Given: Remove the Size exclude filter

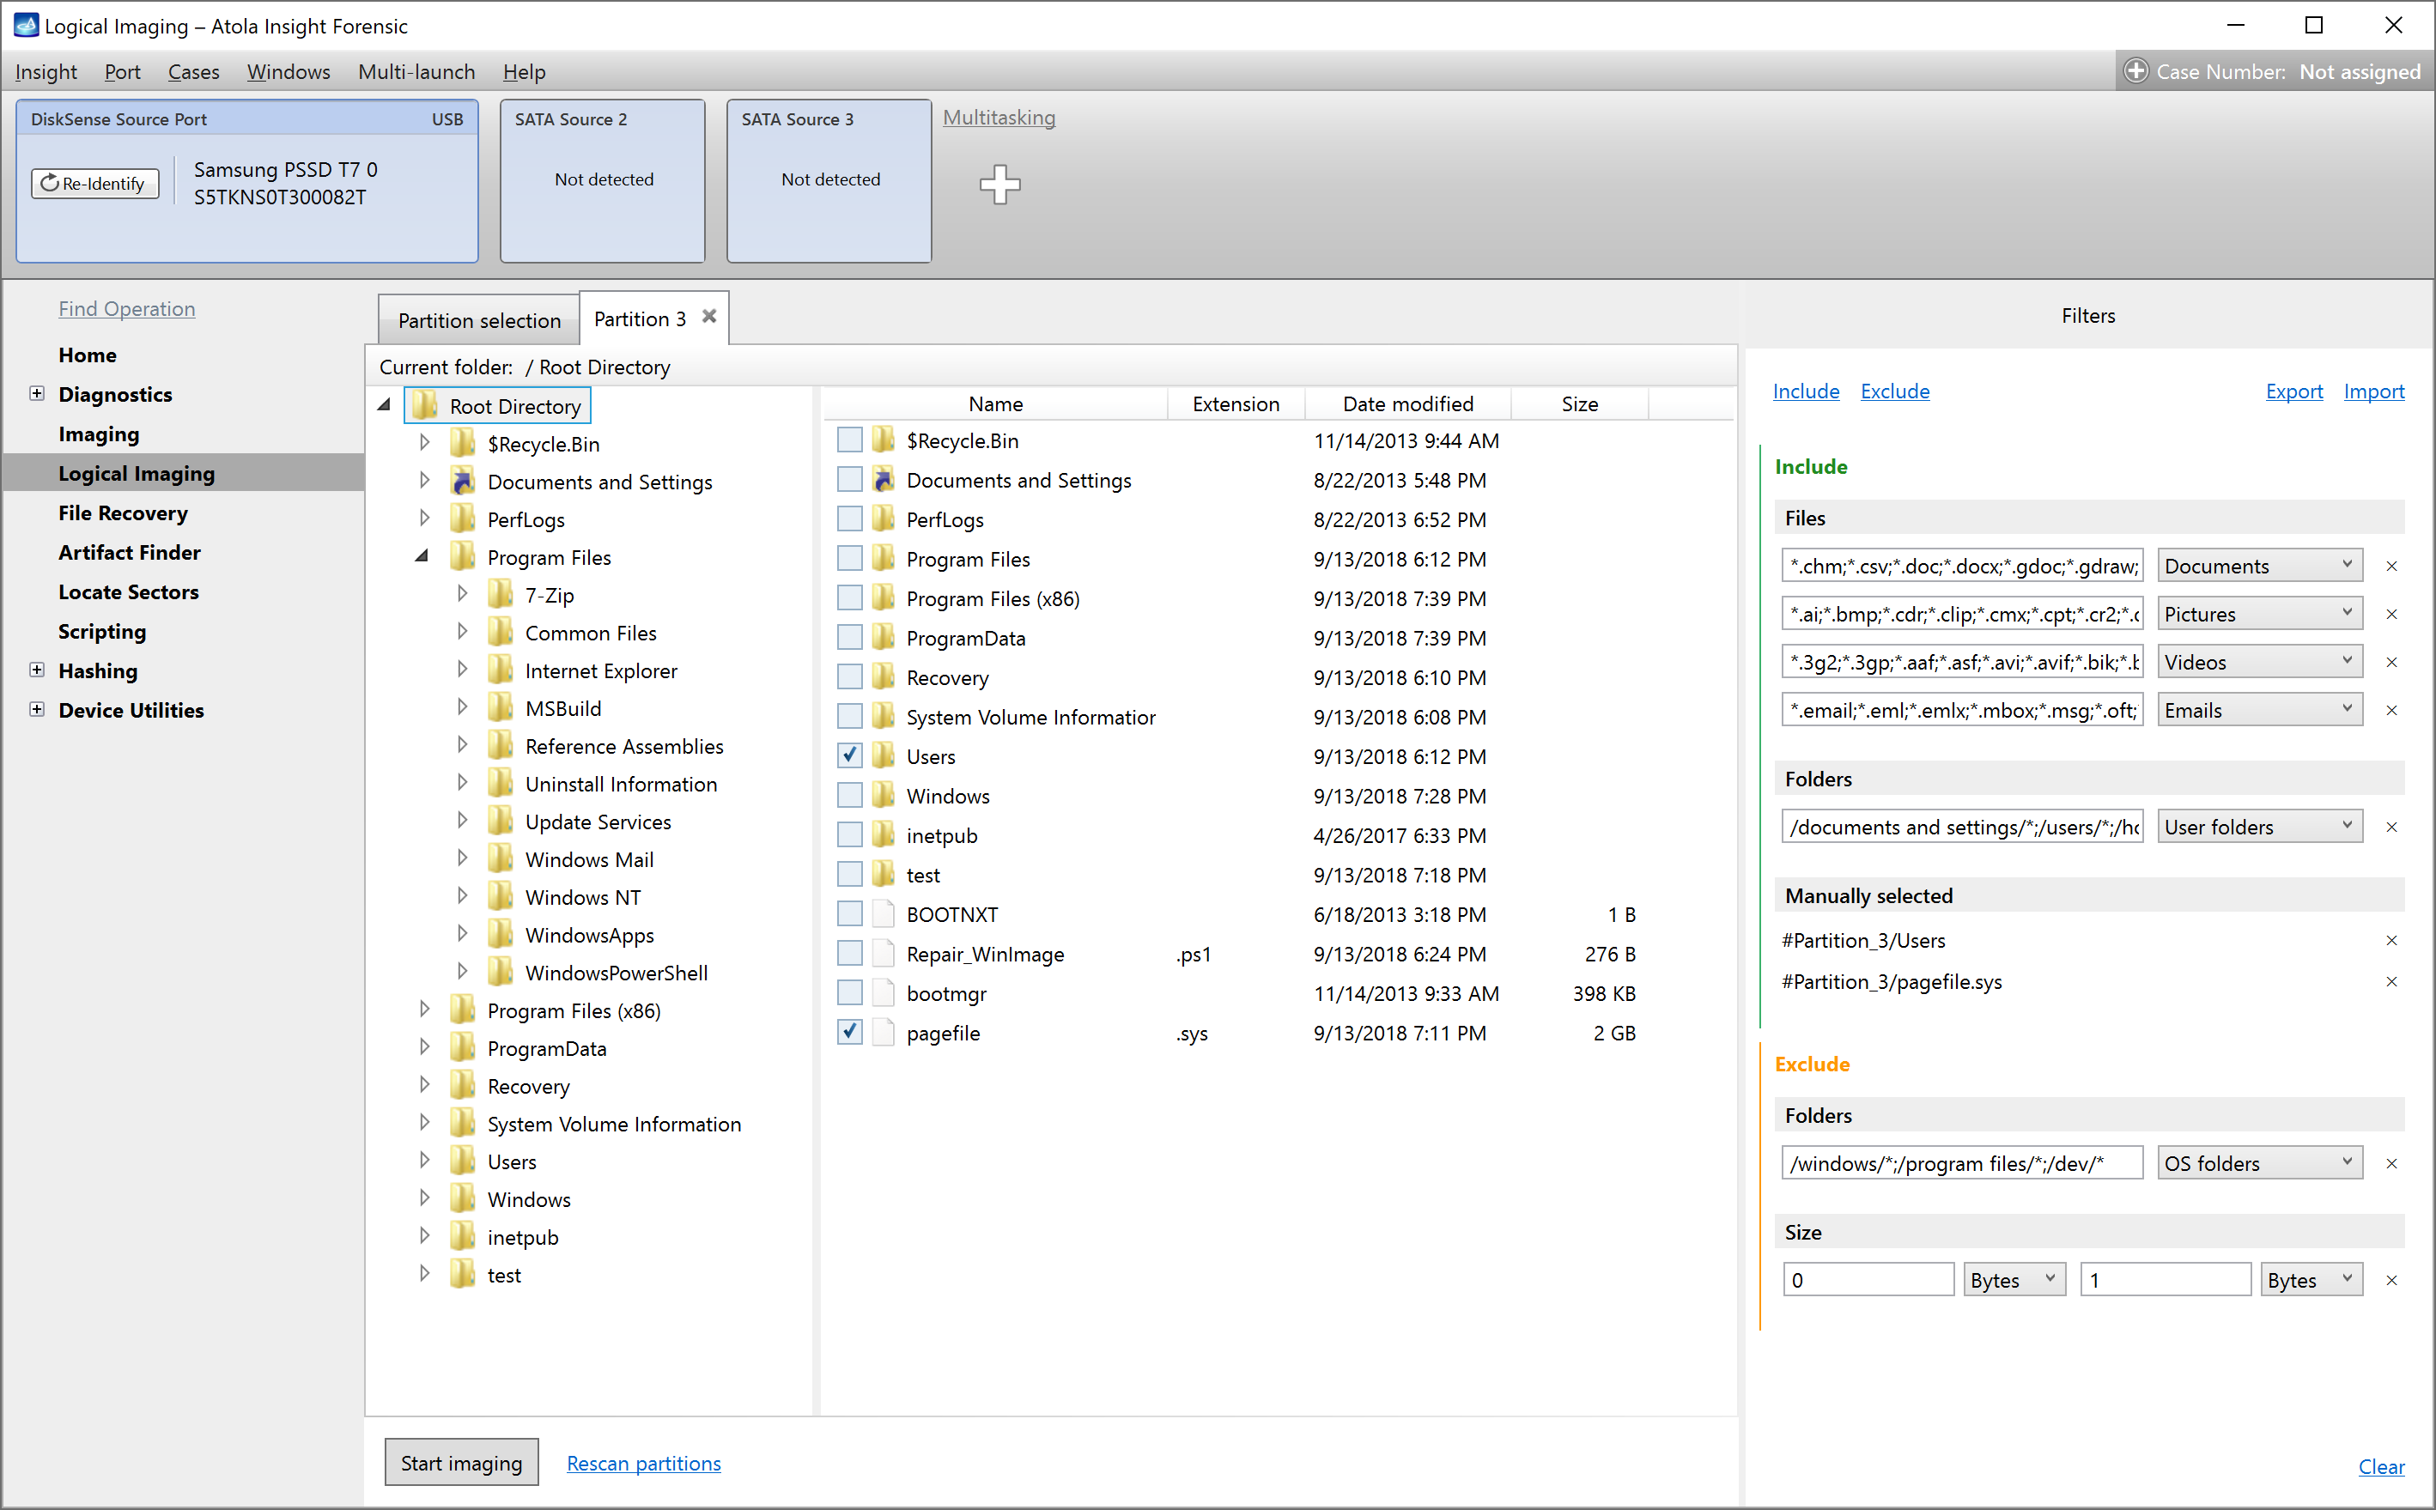Looking at the screenshot, I should 2392,1280.
